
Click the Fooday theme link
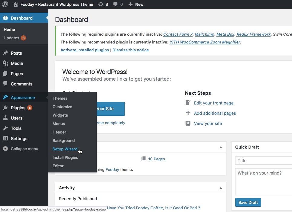coord(112,169)
